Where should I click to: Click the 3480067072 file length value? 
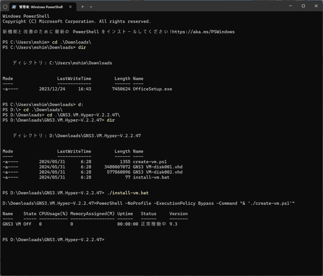117,167
